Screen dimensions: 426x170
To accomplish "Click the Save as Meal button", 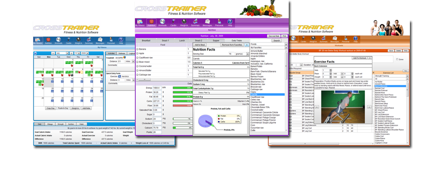I will point(274,36).
